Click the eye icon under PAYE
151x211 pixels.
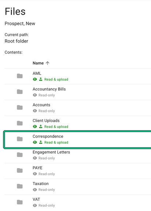pos(35,174)
